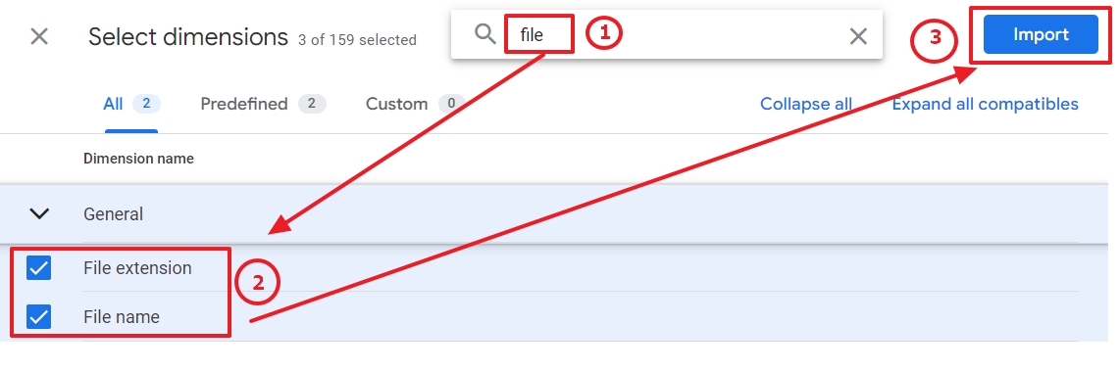Screen dimensions: 1120x372
Task: Open the Predefined tab
Action: coord(263,104)
